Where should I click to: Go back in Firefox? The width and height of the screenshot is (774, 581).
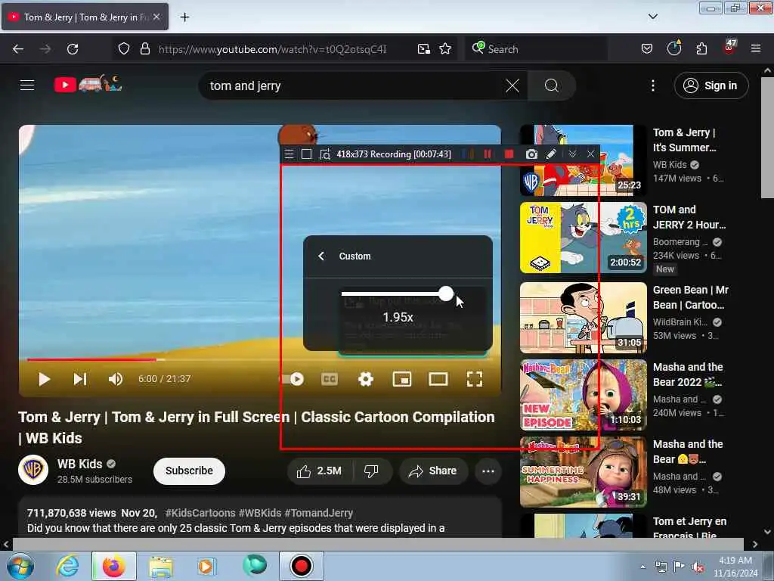click(x=18, y=49)
